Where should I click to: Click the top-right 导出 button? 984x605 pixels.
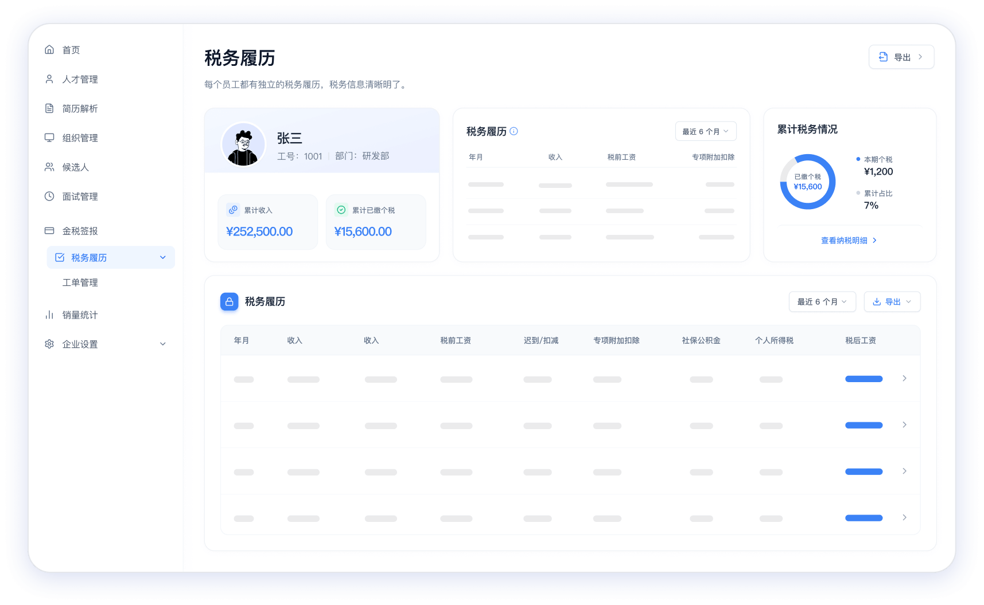(901, 57)
